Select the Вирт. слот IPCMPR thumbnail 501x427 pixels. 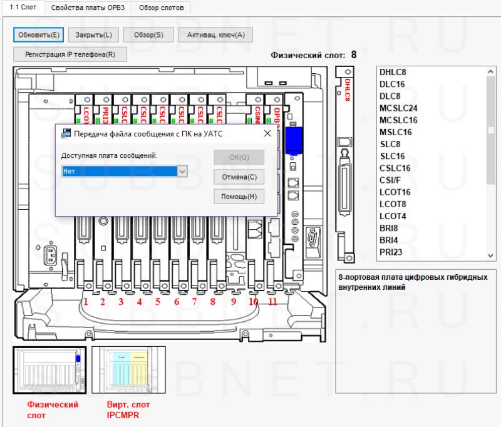coord(128,371)
